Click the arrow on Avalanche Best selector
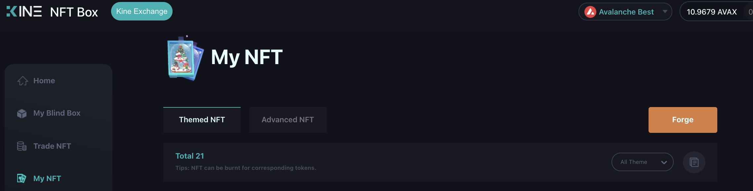The width and height of the screenshot is (753, 191). (x=665, y=12)
